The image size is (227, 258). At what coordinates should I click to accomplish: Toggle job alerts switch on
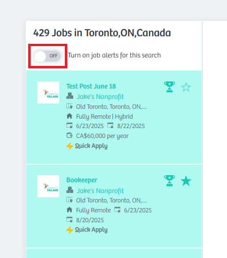coord(47,56)
